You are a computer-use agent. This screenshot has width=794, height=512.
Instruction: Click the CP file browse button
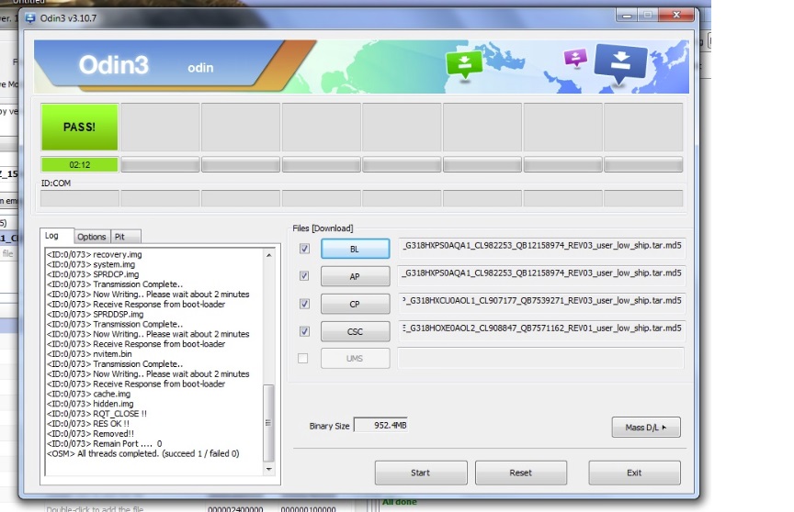(x=355, y=304)
